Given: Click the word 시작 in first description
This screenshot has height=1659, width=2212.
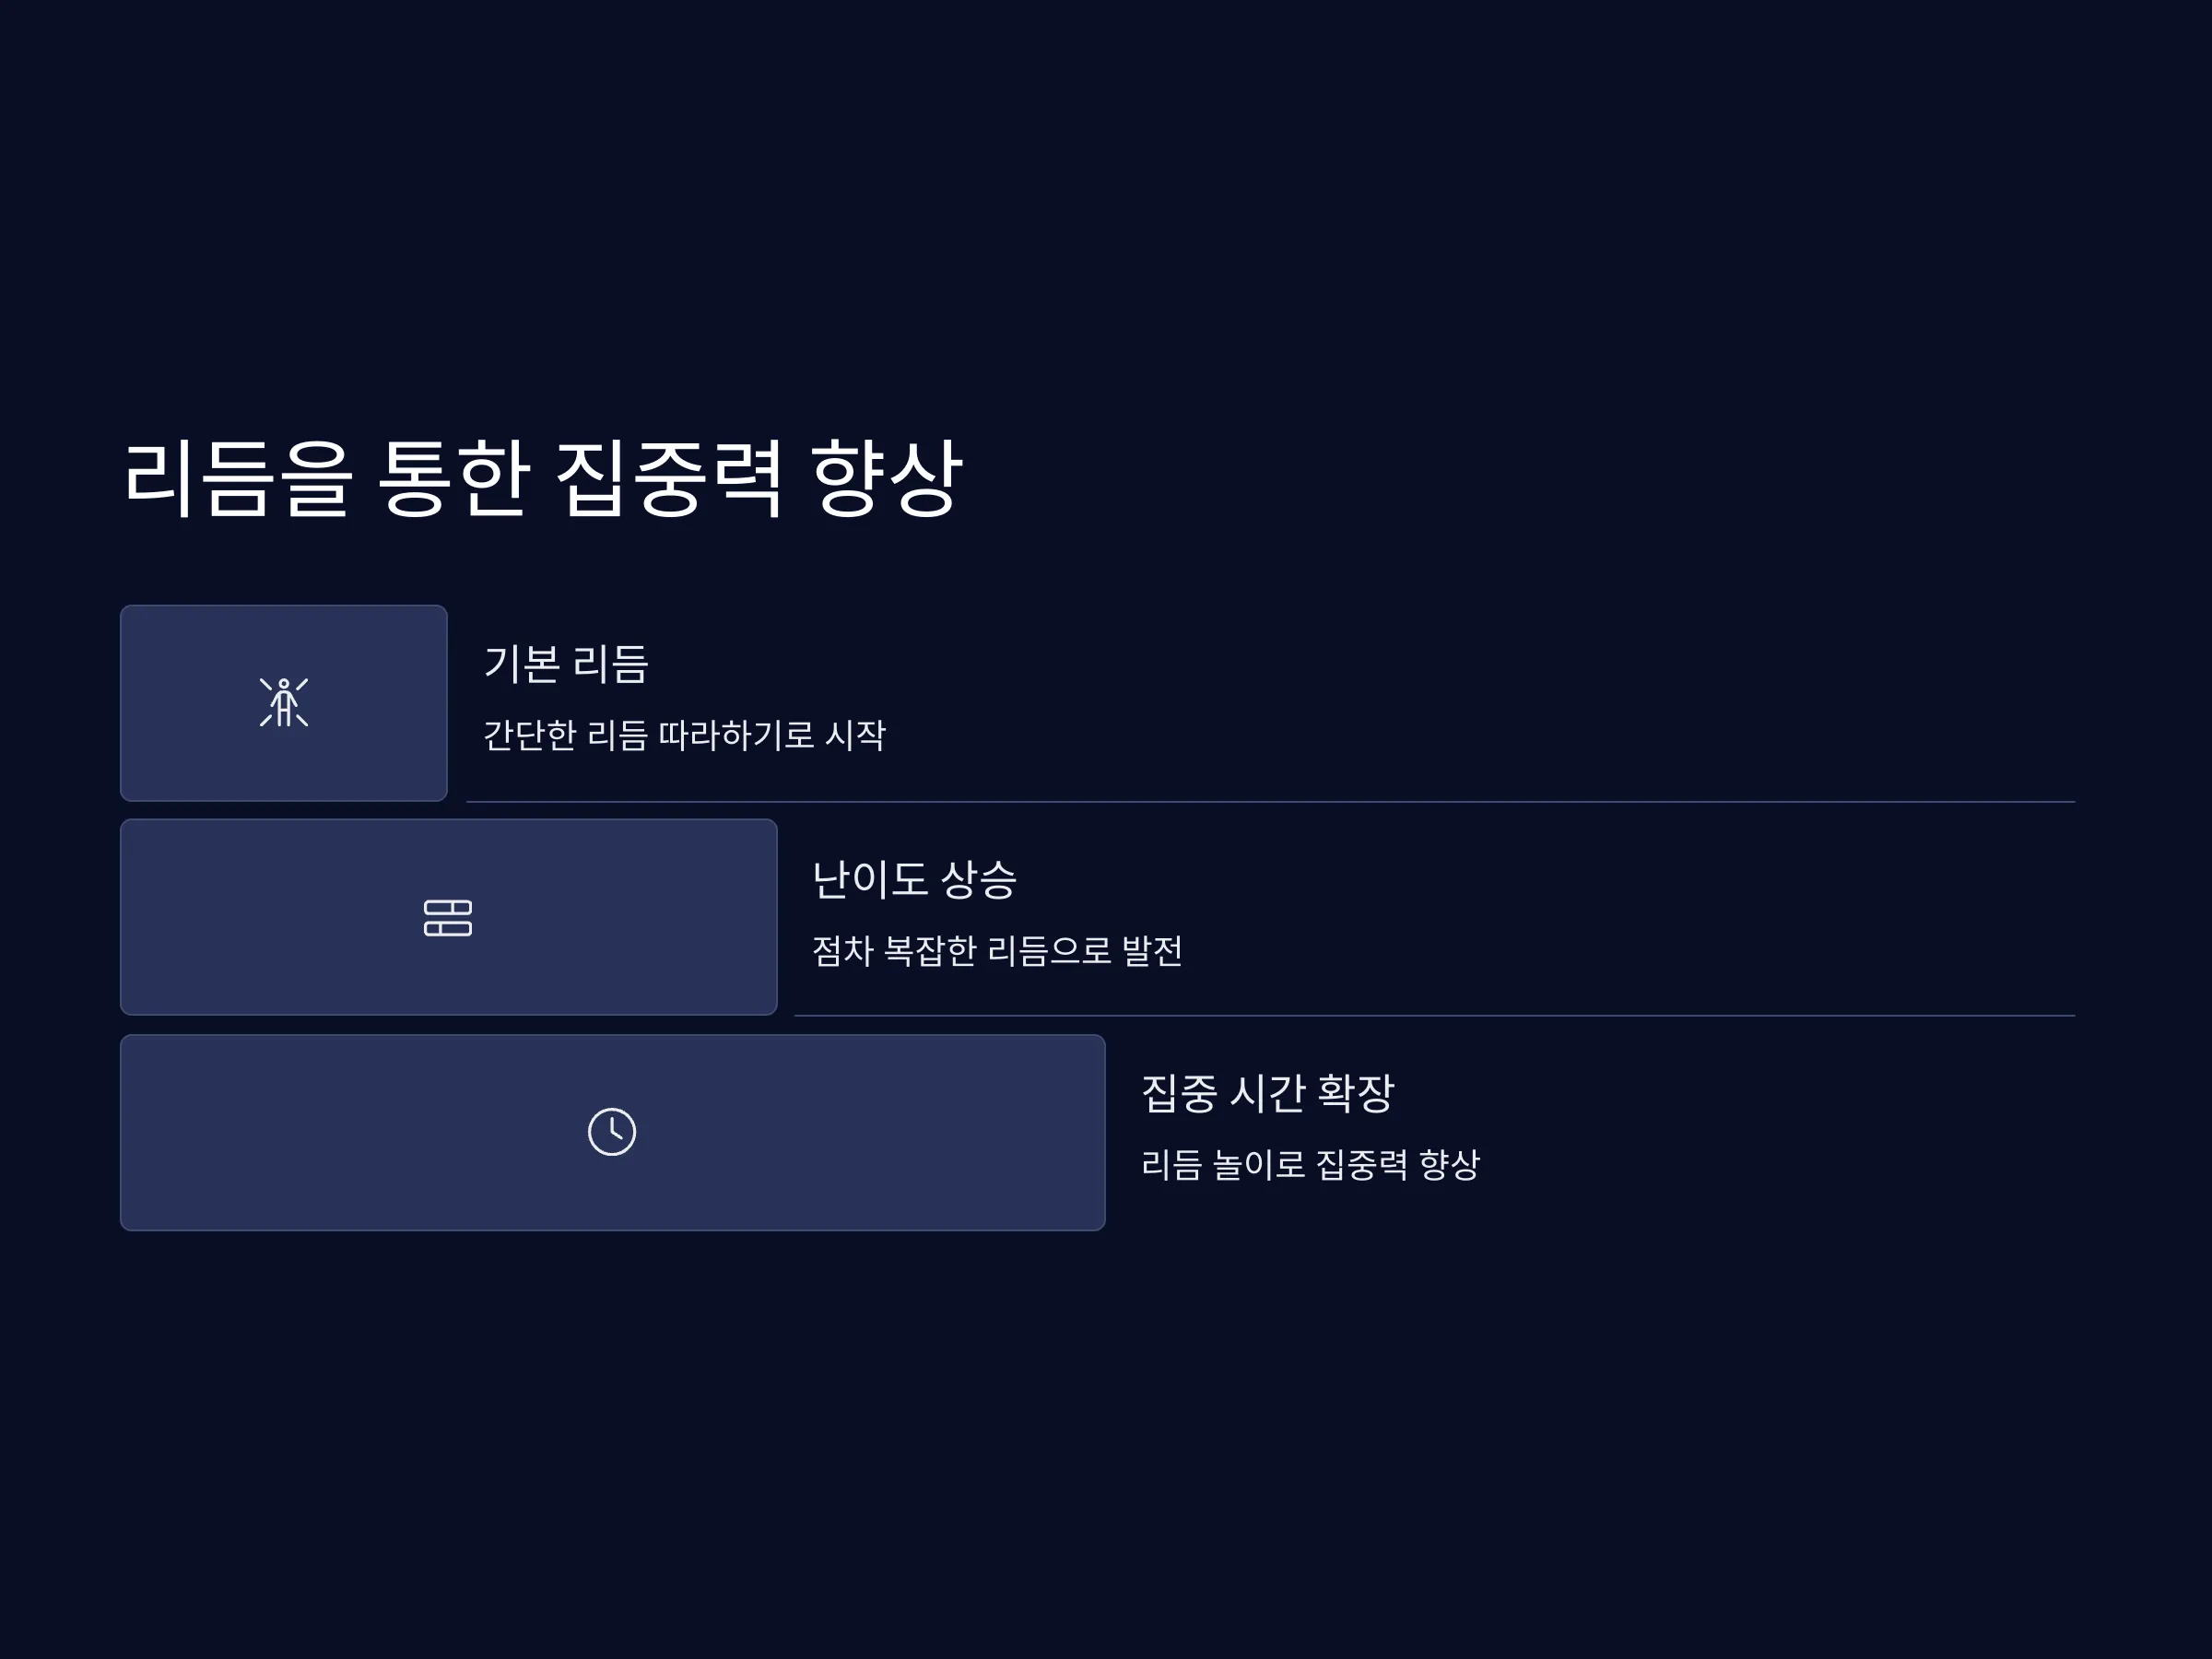Looking at the screenshot, I should point(855,735).
